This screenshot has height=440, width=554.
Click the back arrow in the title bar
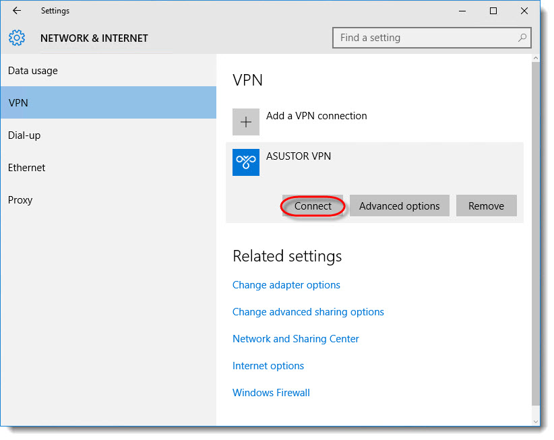17,11
